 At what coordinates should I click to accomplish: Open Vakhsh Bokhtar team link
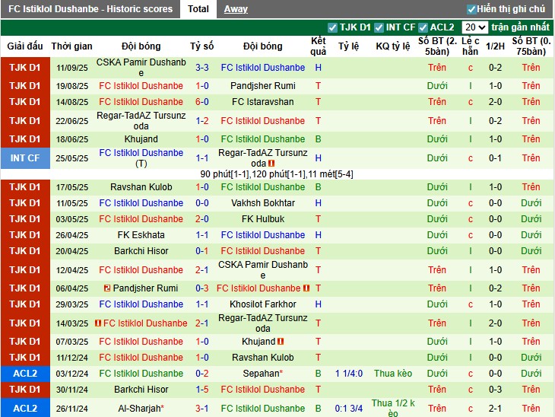point(262,203)
